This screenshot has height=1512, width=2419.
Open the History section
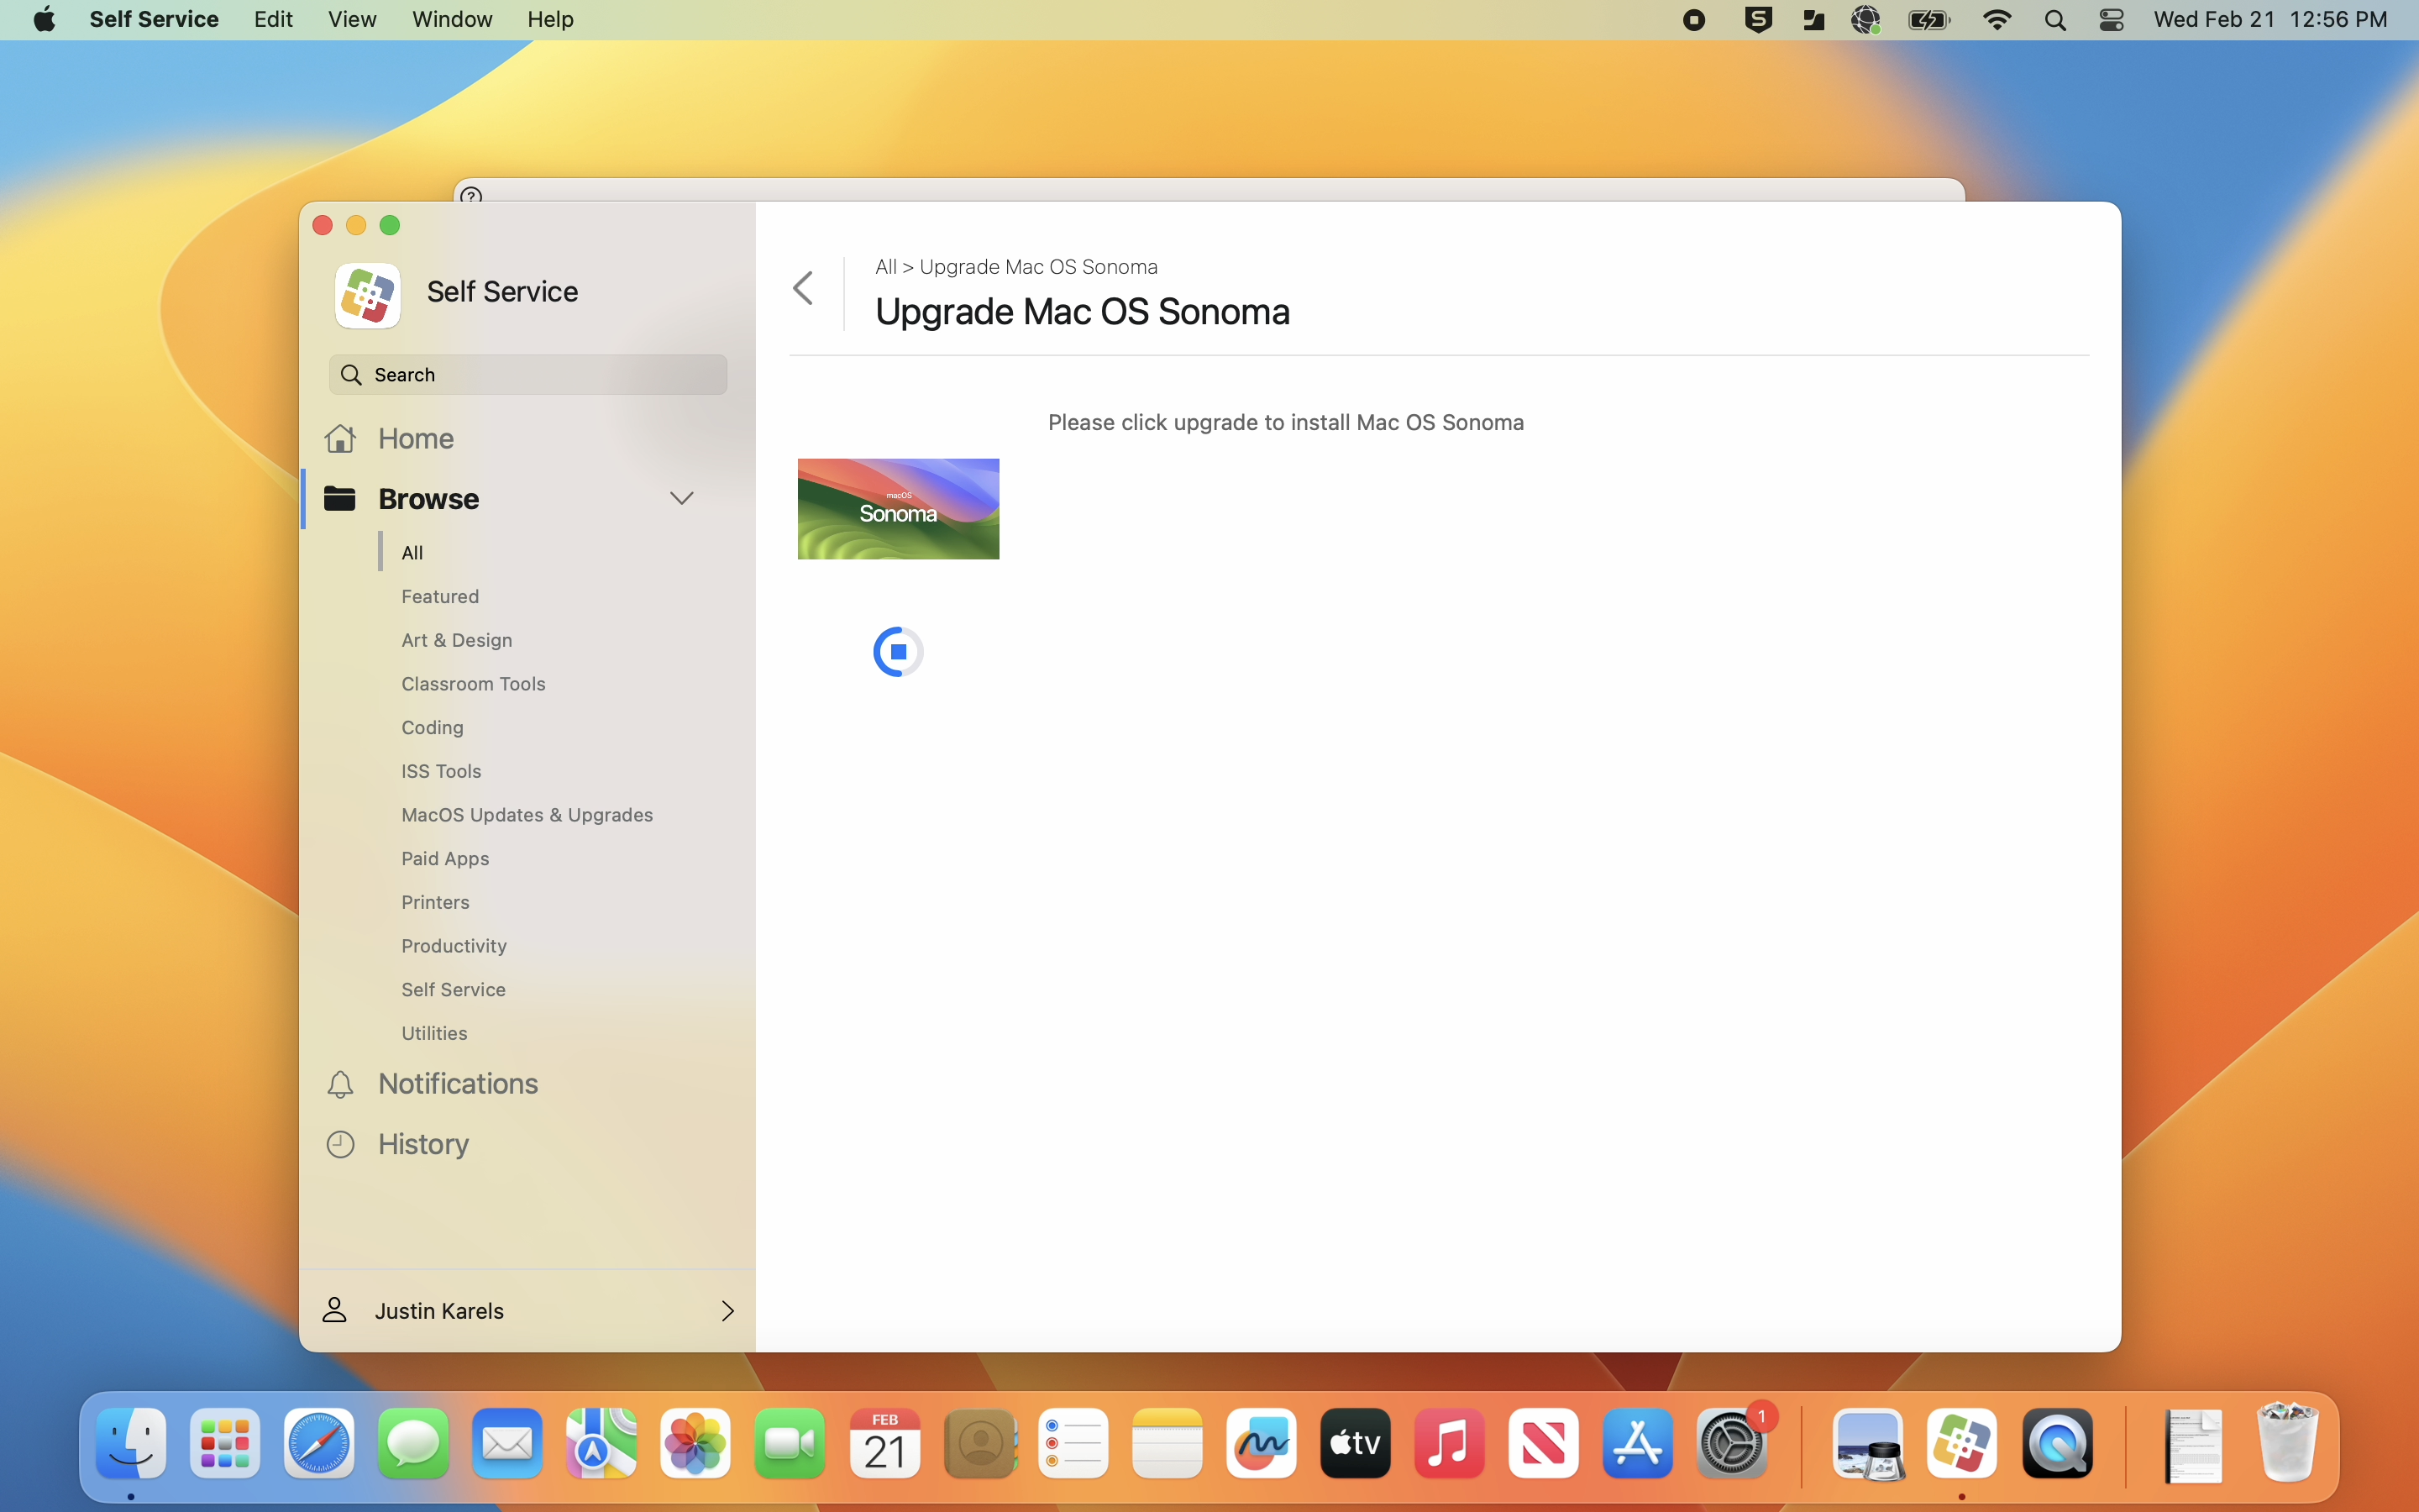point(422,1144)
